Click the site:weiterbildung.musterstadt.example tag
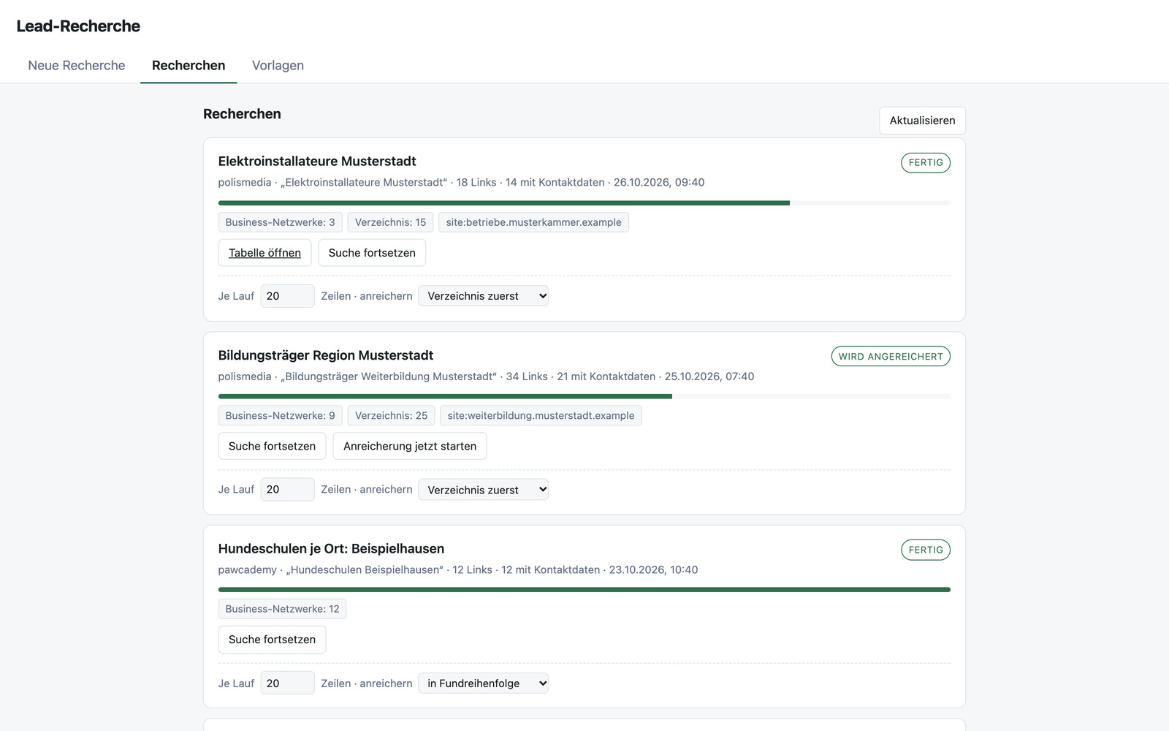The height and width of the screenshot is (731, 1169). [x=541, y=415]
